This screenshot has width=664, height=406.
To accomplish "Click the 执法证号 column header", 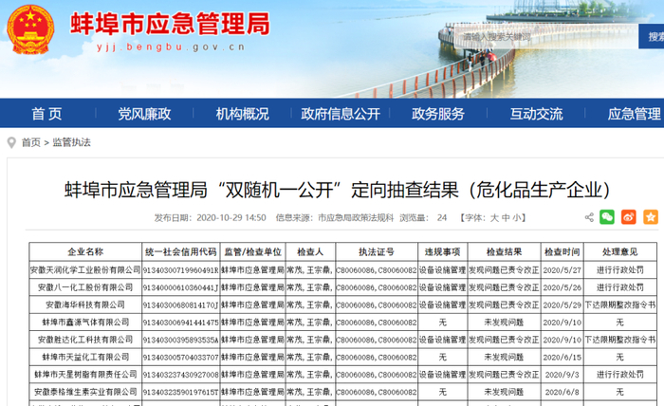I will coord(377,252).
